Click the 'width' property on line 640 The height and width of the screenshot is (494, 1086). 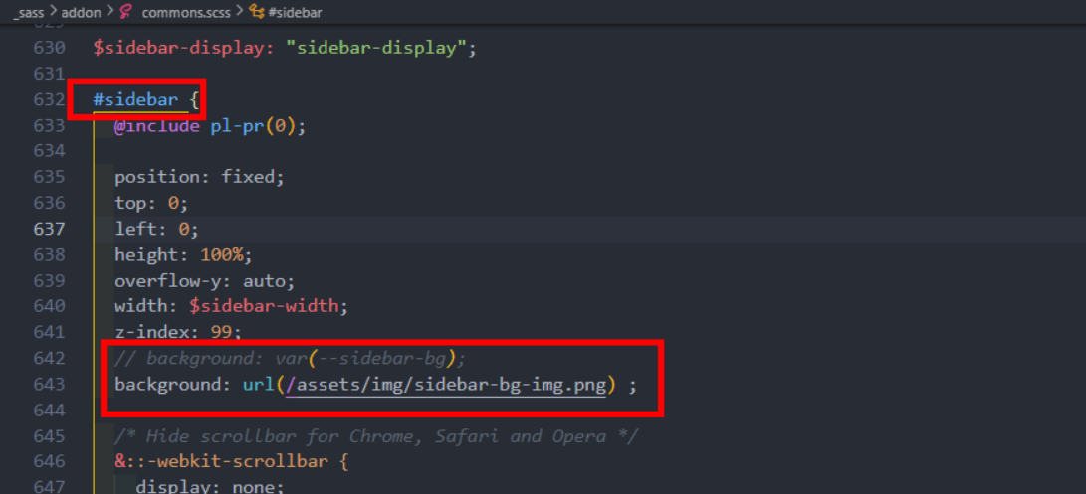pos(141,306)
